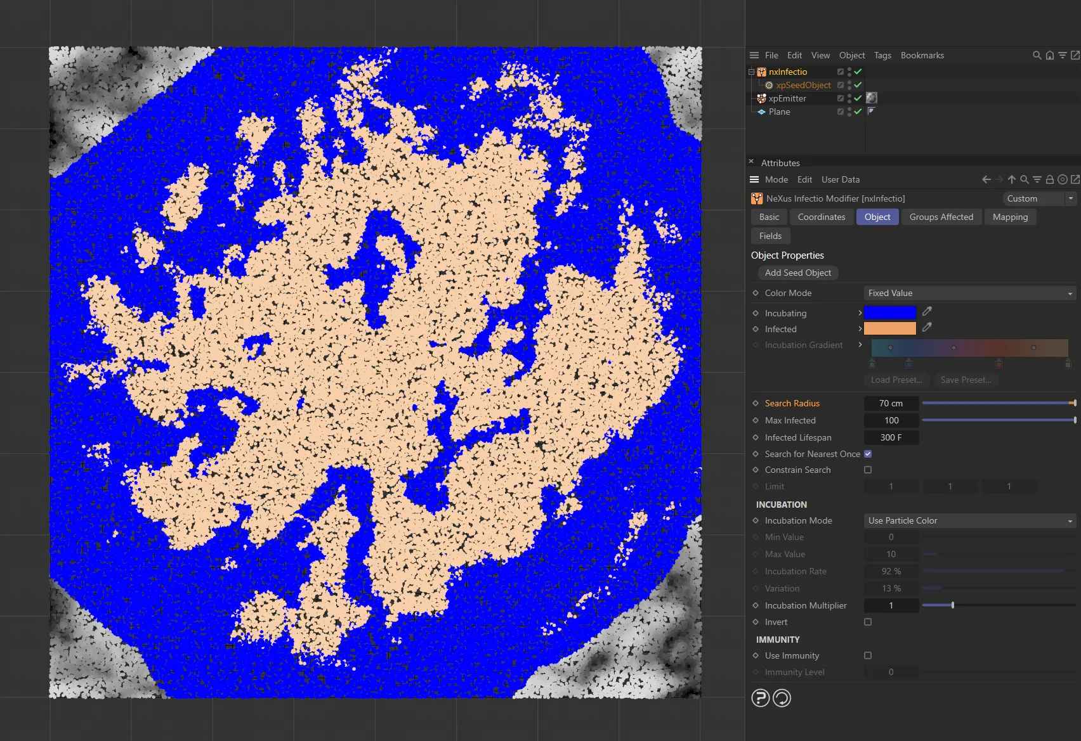This screenshot has width=1081, height=741.
Task: Click the lock icon in Attributes header
Action: [1049, 179]
